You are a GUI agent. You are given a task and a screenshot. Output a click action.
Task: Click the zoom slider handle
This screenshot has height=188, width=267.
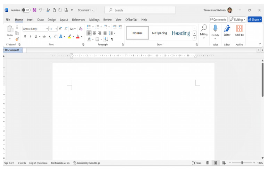click(x=242, y=163)
